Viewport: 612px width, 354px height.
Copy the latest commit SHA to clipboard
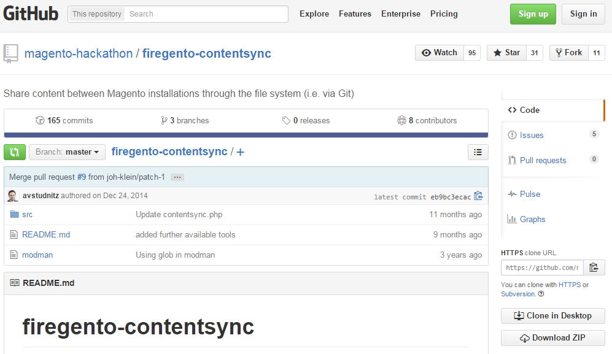[479, 196]
